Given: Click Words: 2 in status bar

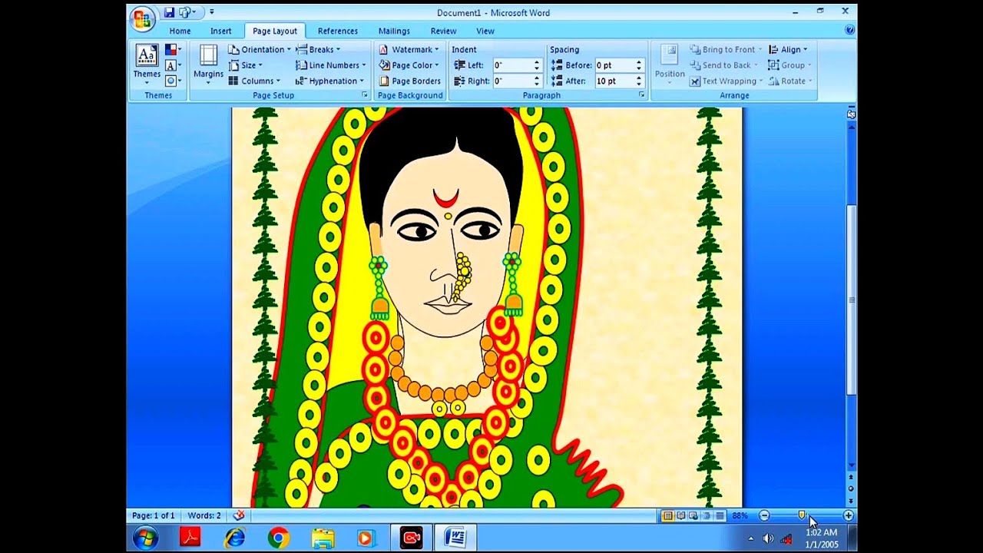Looking at the screenshot, I should [x=204, y=515].
